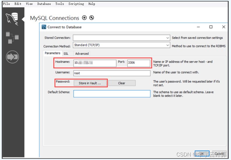Viewport: 231px width, 160px height.
Task: Click the 'Method to use to connect' text
Action: 199,46
